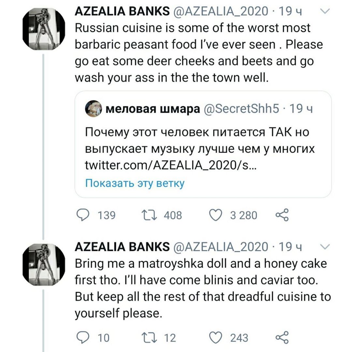Click "Показать эту ветку" link
Image resolution: width=352 pixels, height=352 pixels.
tap(134, 183)
